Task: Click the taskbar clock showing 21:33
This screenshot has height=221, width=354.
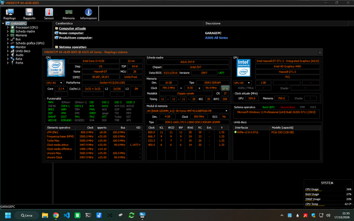Action: 342,215
